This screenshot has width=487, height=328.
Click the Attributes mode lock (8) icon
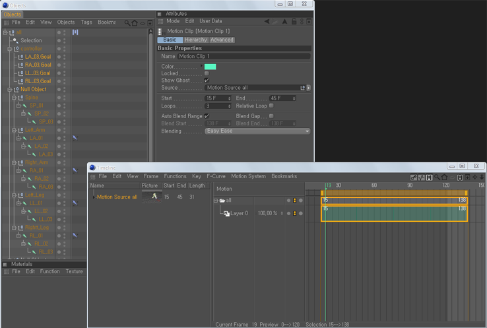click(x=302, y=21)
